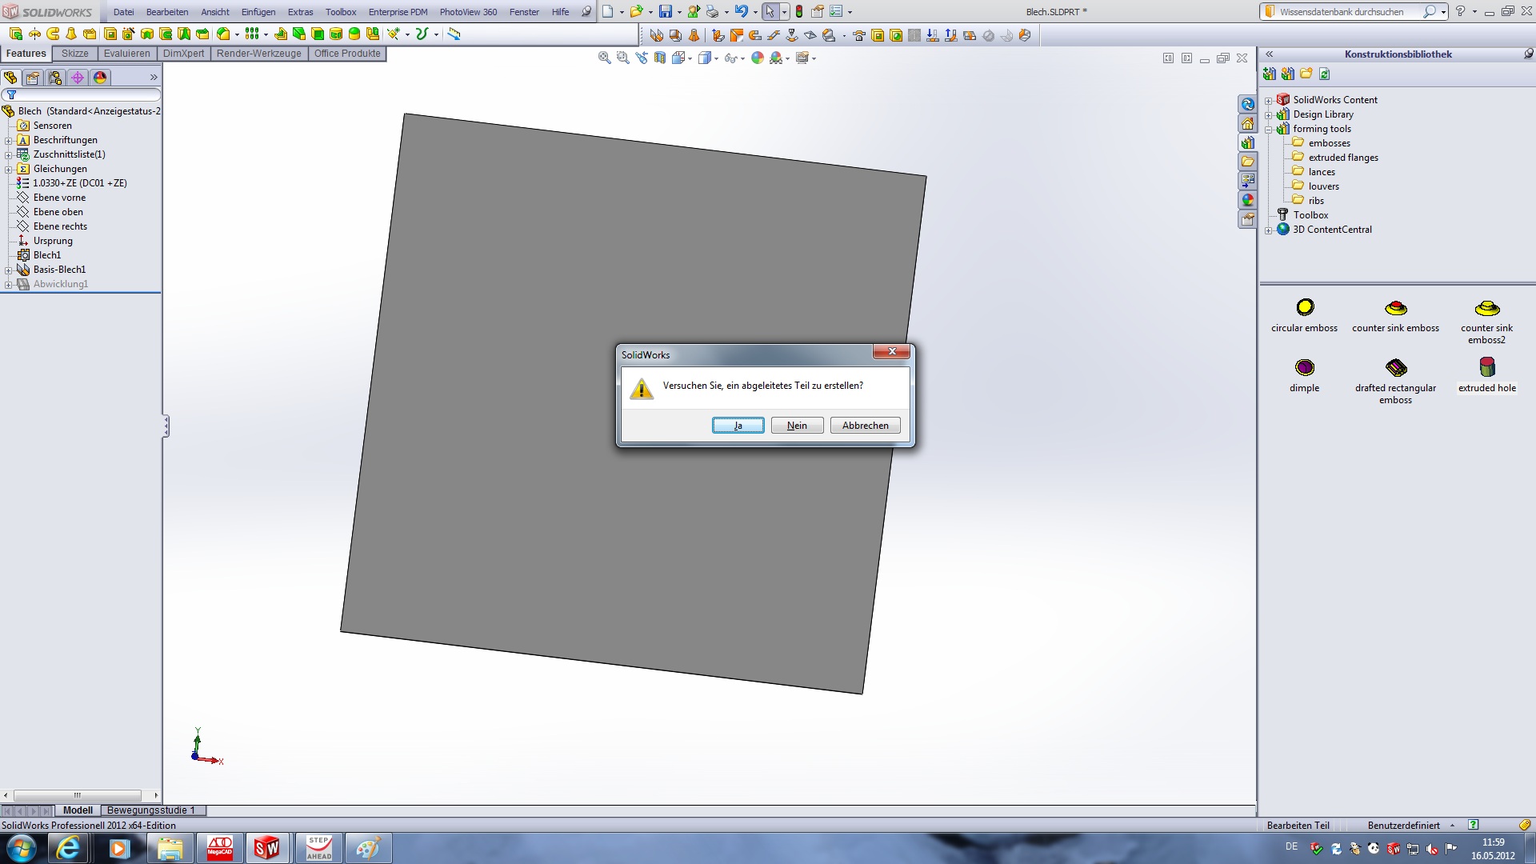The image size is (1536, 864).
Task: Click the edit appearance color ball icon
Action: click(757, 58)
